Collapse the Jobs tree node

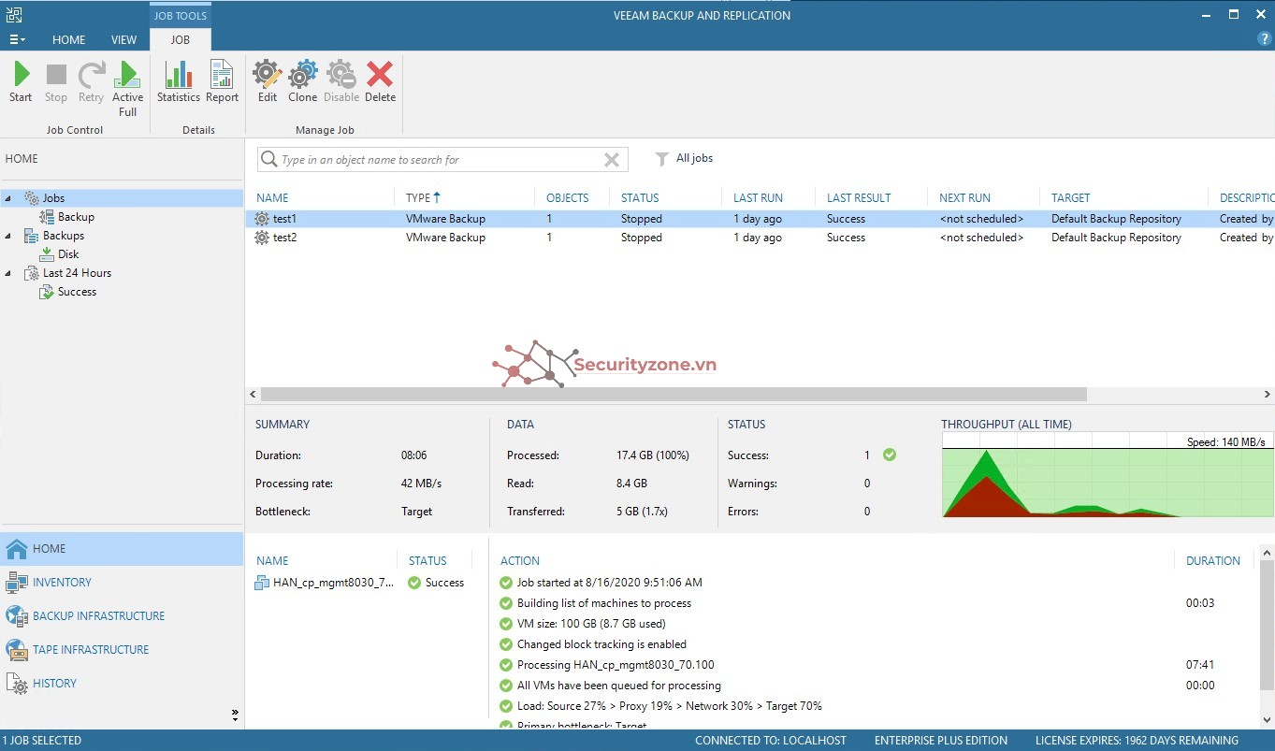pyautogui.click(x=8, y=198)
